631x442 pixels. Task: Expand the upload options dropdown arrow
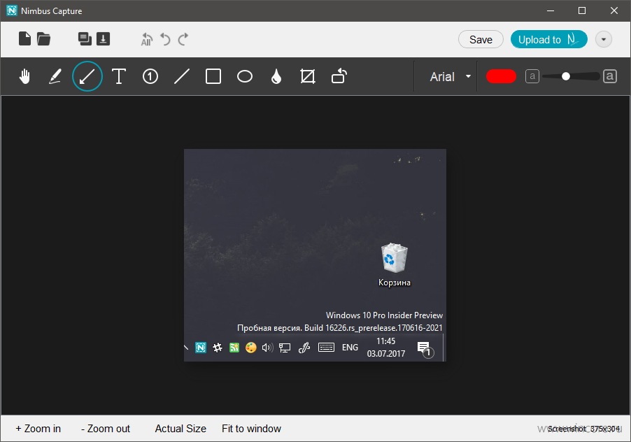pos(604,39)
